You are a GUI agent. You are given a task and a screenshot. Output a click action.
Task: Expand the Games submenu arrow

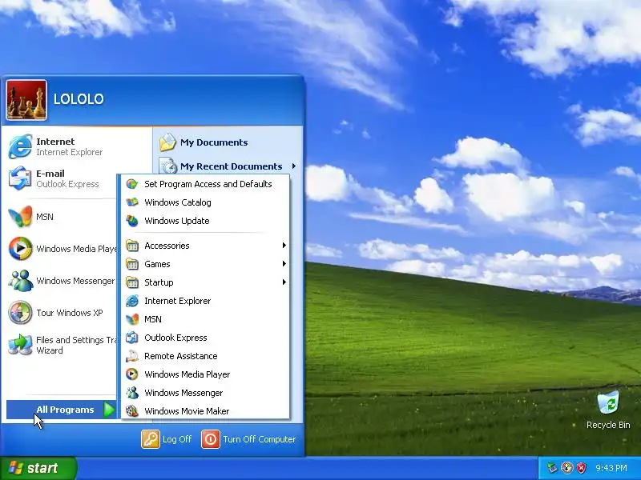[284, 264]
